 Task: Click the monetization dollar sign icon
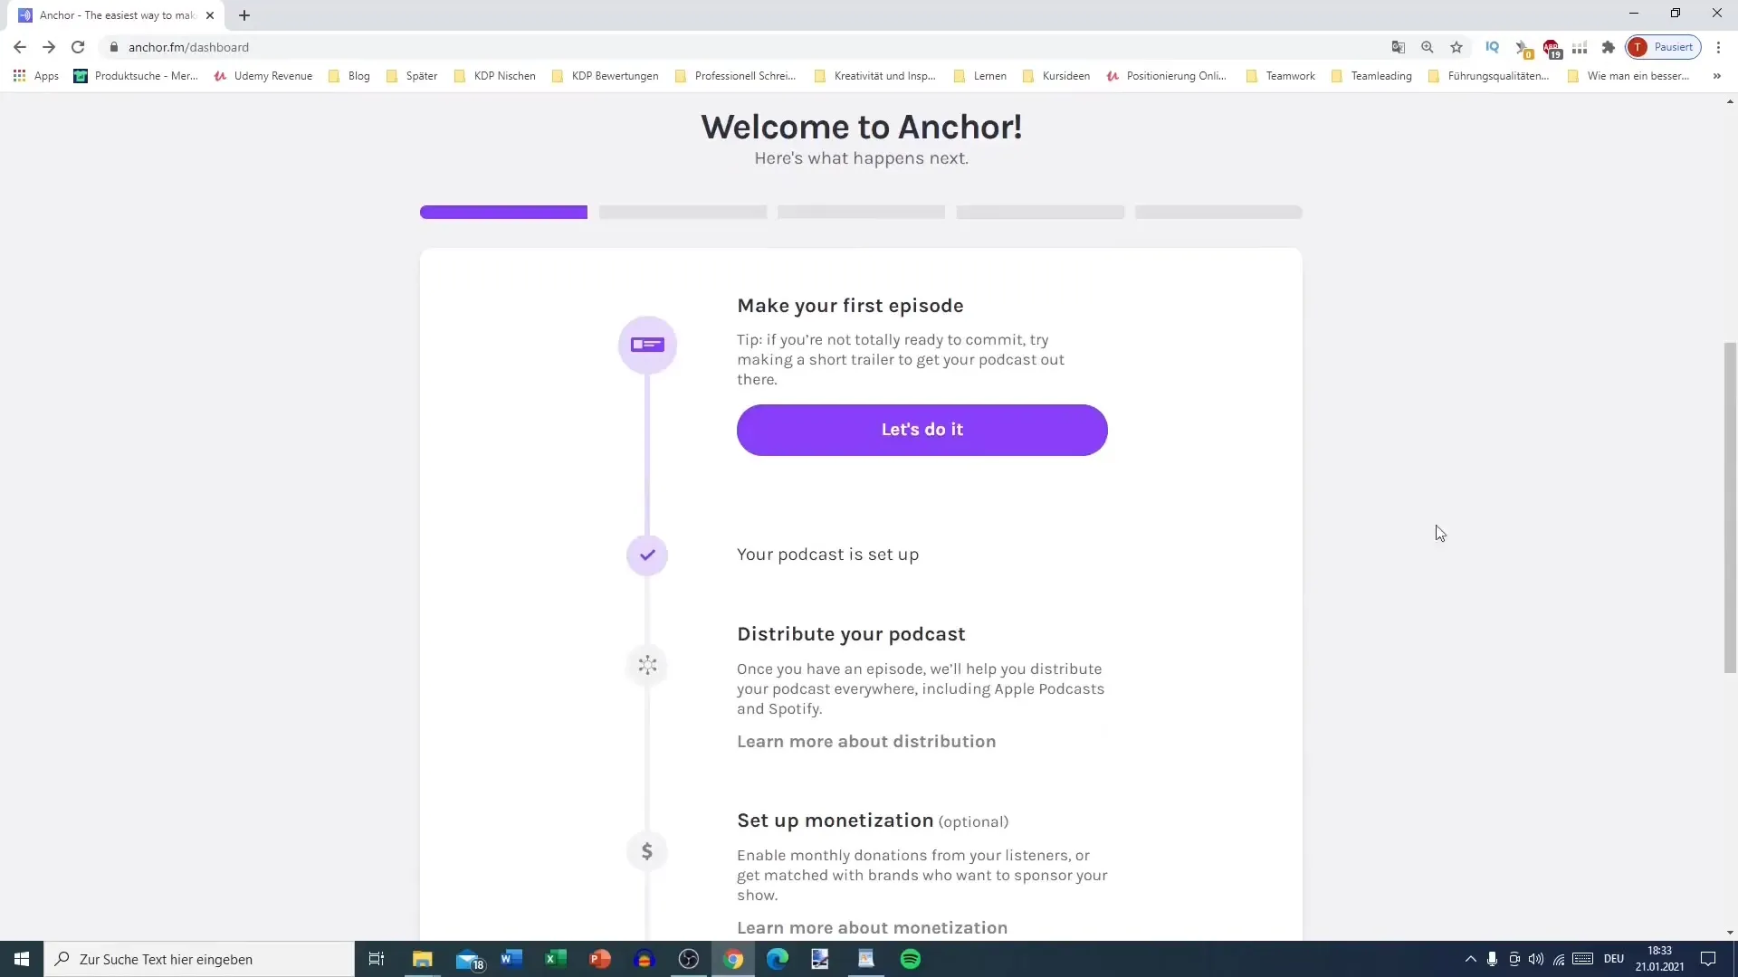[x=647, y=851]
